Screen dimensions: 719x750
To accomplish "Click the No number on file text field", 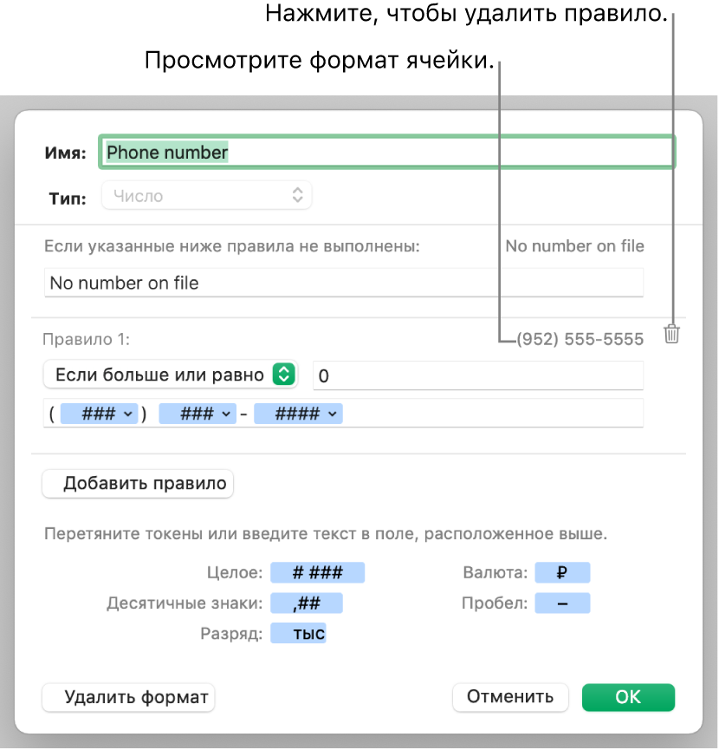I will coord(344,283).
